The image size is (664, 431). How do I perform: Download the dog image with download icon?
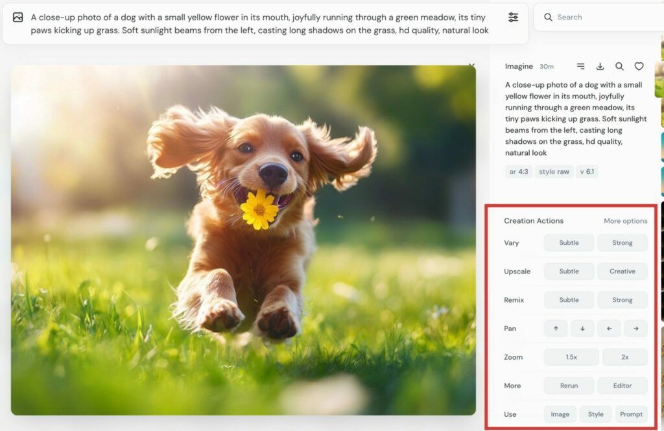tap(600, 66)
